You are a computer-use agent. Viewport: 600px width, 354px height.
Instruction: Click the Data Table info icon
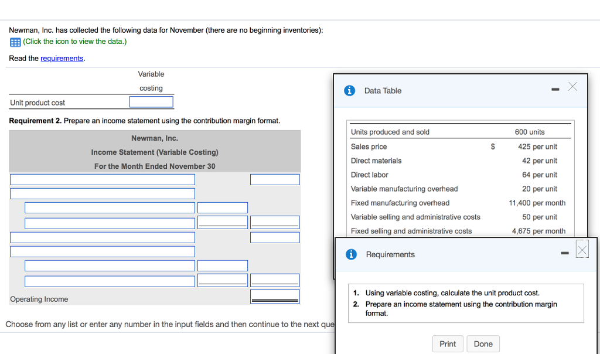coord(350,91)
